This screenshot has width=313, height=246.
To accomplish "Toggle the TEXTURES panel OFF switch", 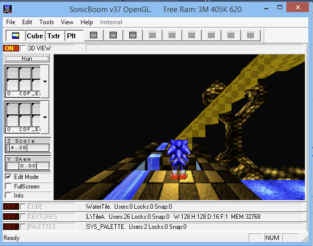I will tap(11, 216).
